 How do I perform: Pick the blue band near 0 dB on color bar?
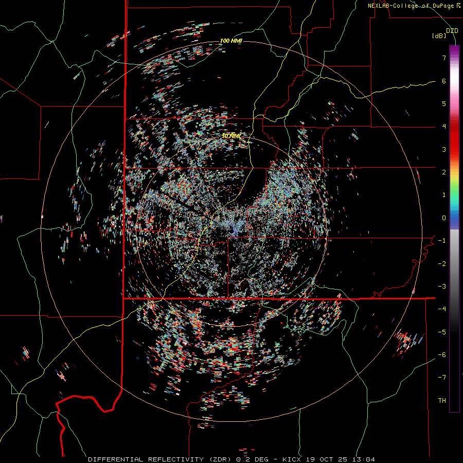(x=454, y=218)
